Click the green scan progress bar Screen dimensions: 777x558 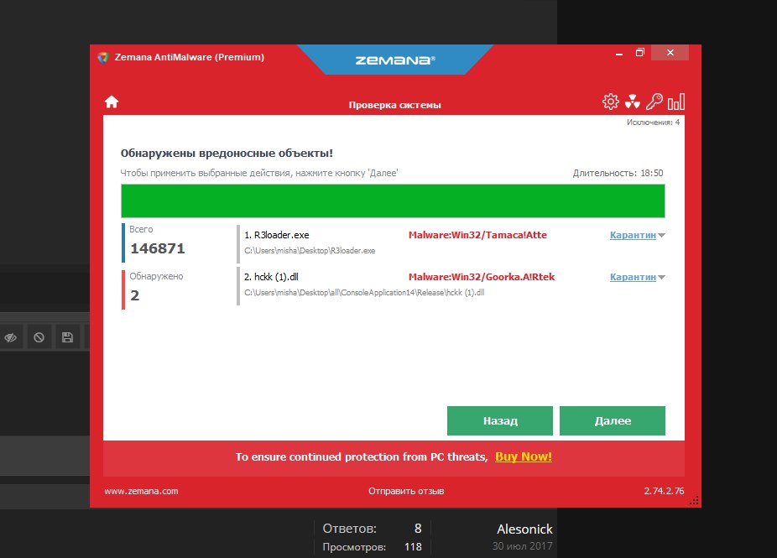tap(393, 201)
